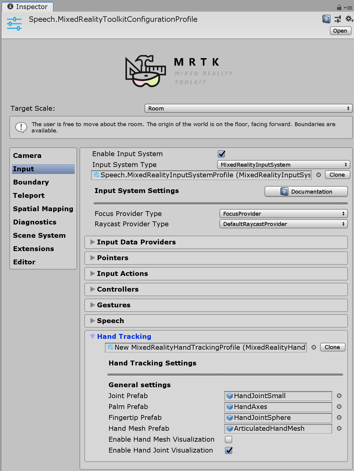Enable Hand Mesh Visualization
The width and height of the screenshot is (354, 471).
228,440
